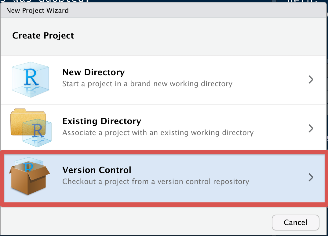328x236 pixels.
Task: Cancel the New Project Wizard
Action: coord(295,222)
